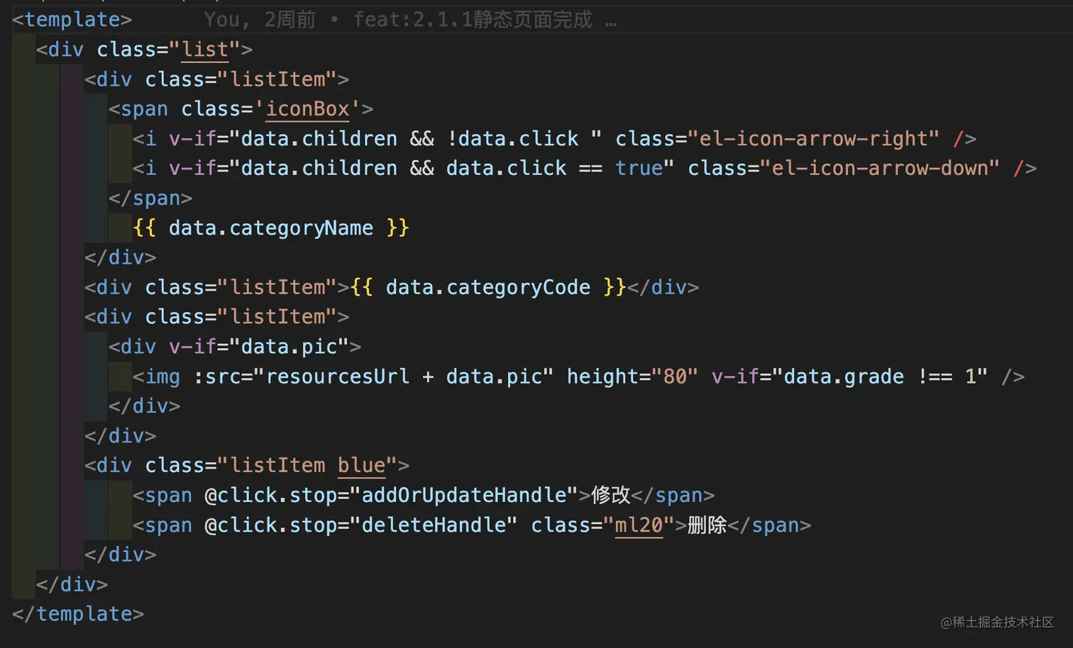The height and width of the screenshot is (648, 1073).
Task: Click 'resourcesUrl' in the :src binding
Action: pos(338,376)
